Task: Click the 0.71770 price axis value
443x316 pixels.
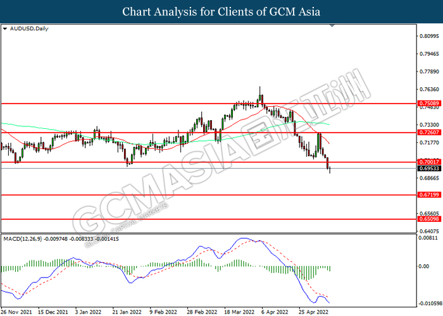Action: coord(430,143)
